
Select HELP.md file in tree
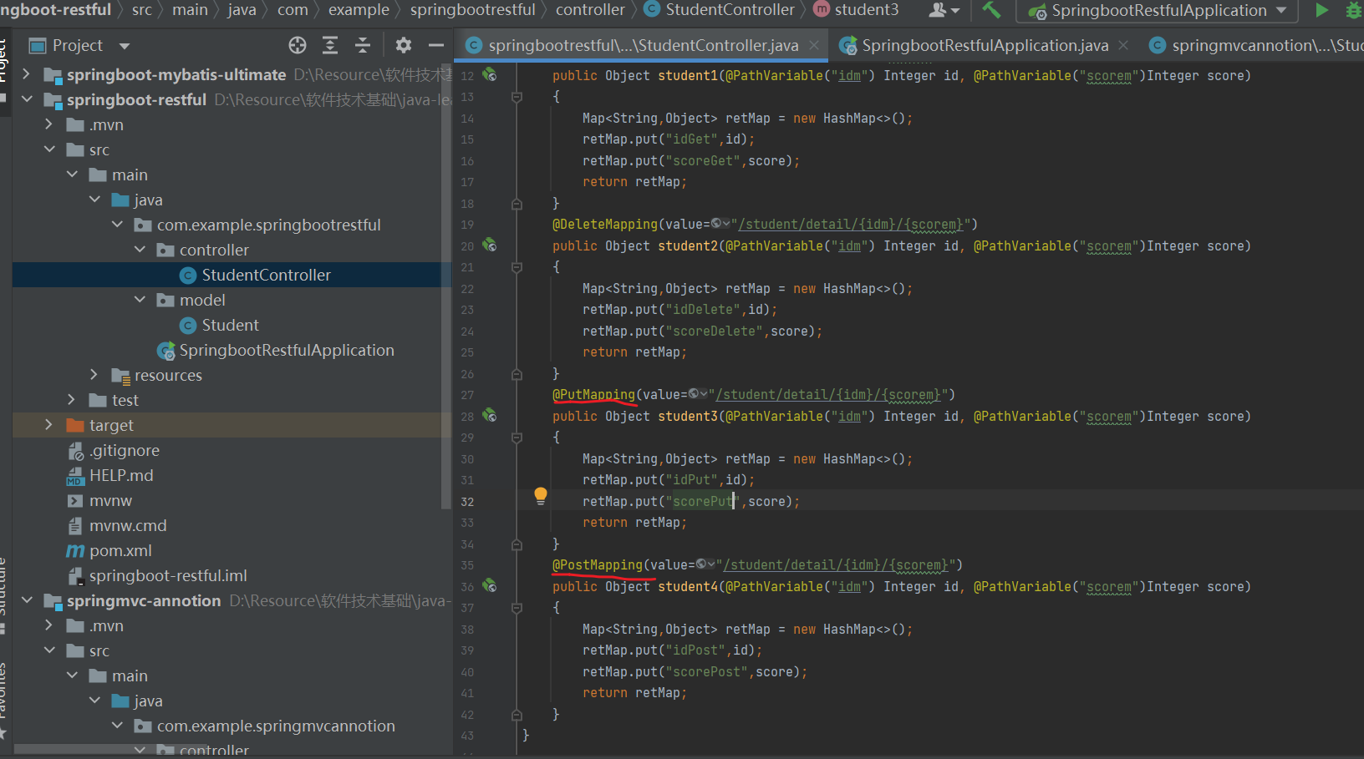[121, 476]
